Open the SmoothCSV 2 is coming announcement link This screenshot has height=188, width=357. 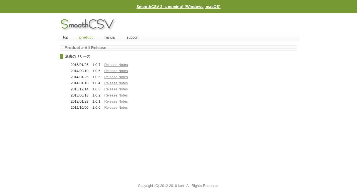click(178, 7)
